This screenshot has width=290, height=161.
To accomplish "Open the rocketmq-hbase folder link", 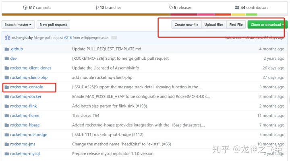I will coord(25,125).
